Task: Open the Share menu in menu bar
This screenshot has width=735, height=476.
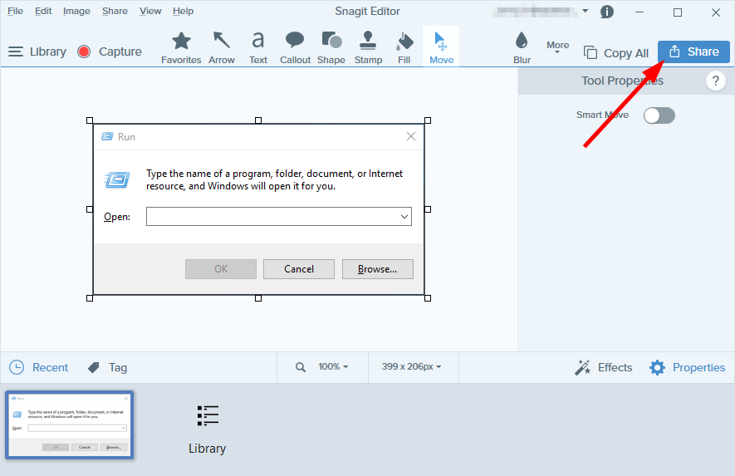Action: [x=115, y=11]
